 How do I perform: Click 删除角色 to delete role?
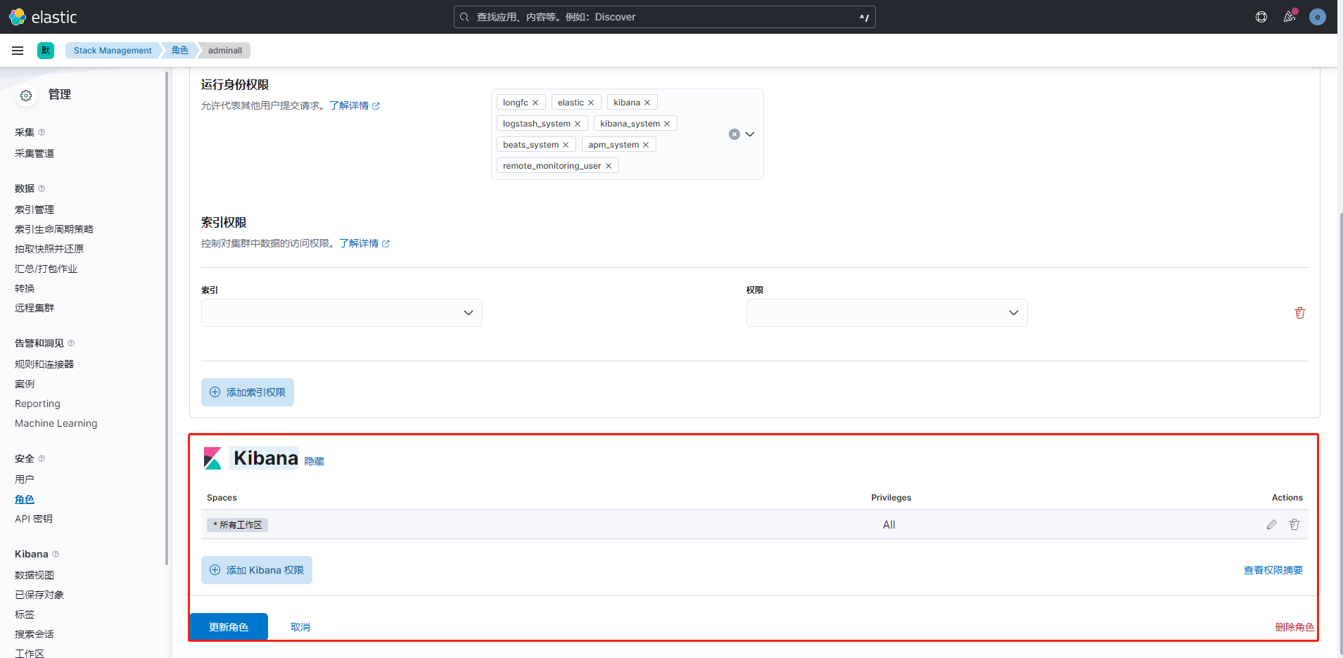click(1294, 627)
